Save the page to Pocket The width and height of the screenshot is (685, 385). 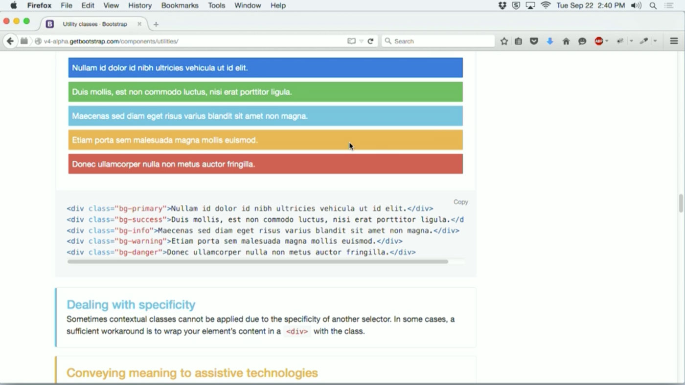[534, 41]
